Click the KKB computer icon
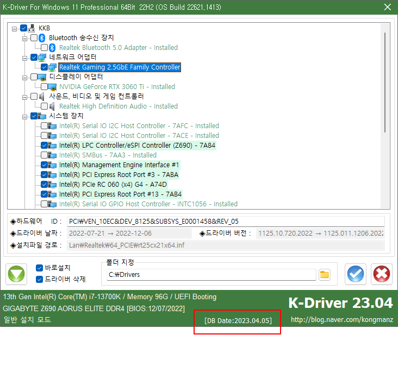This screenshot has width=398, height=379. 32,28
